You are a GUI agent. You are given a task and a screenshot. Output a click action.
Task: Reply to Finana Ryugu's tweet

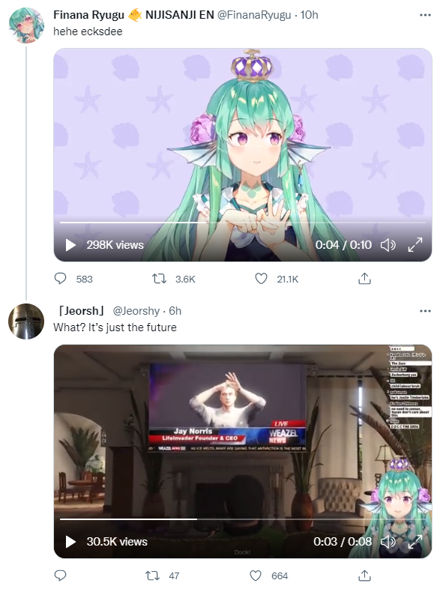pyautogui.click(x=61, y=279)
